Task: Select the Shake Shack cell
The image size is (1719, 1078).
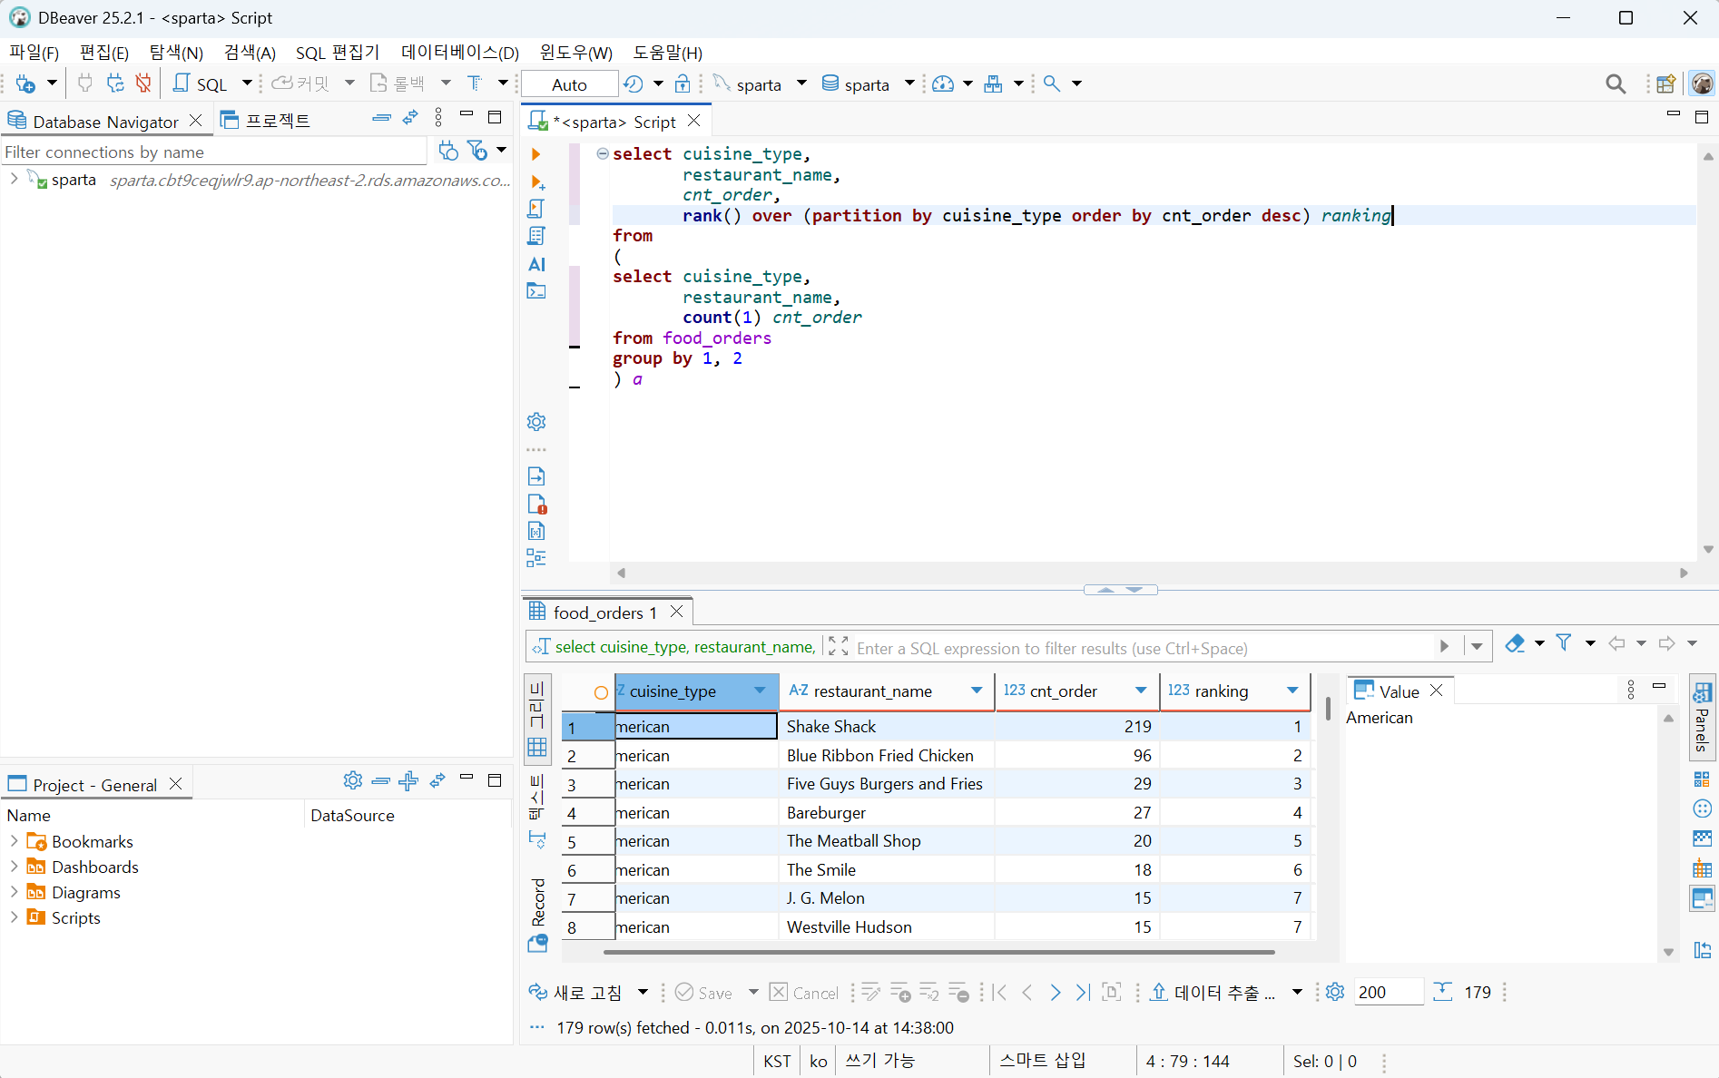Action: tap(887, 727)
